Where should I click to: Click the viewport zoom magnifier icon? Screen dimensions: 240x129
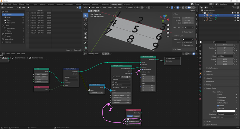click(168, 25)
